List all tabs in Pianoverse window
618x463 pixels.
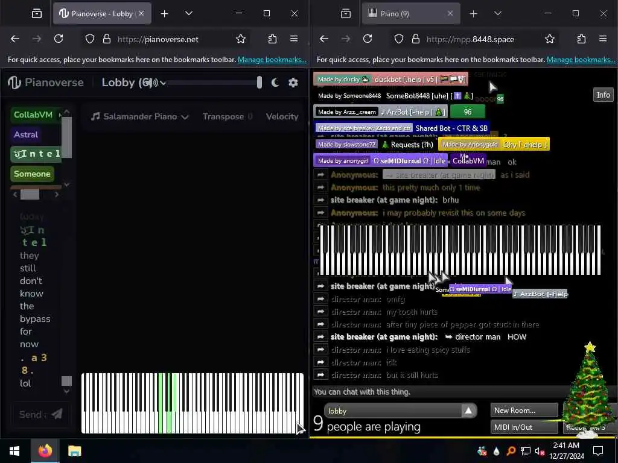pos(189,13)
